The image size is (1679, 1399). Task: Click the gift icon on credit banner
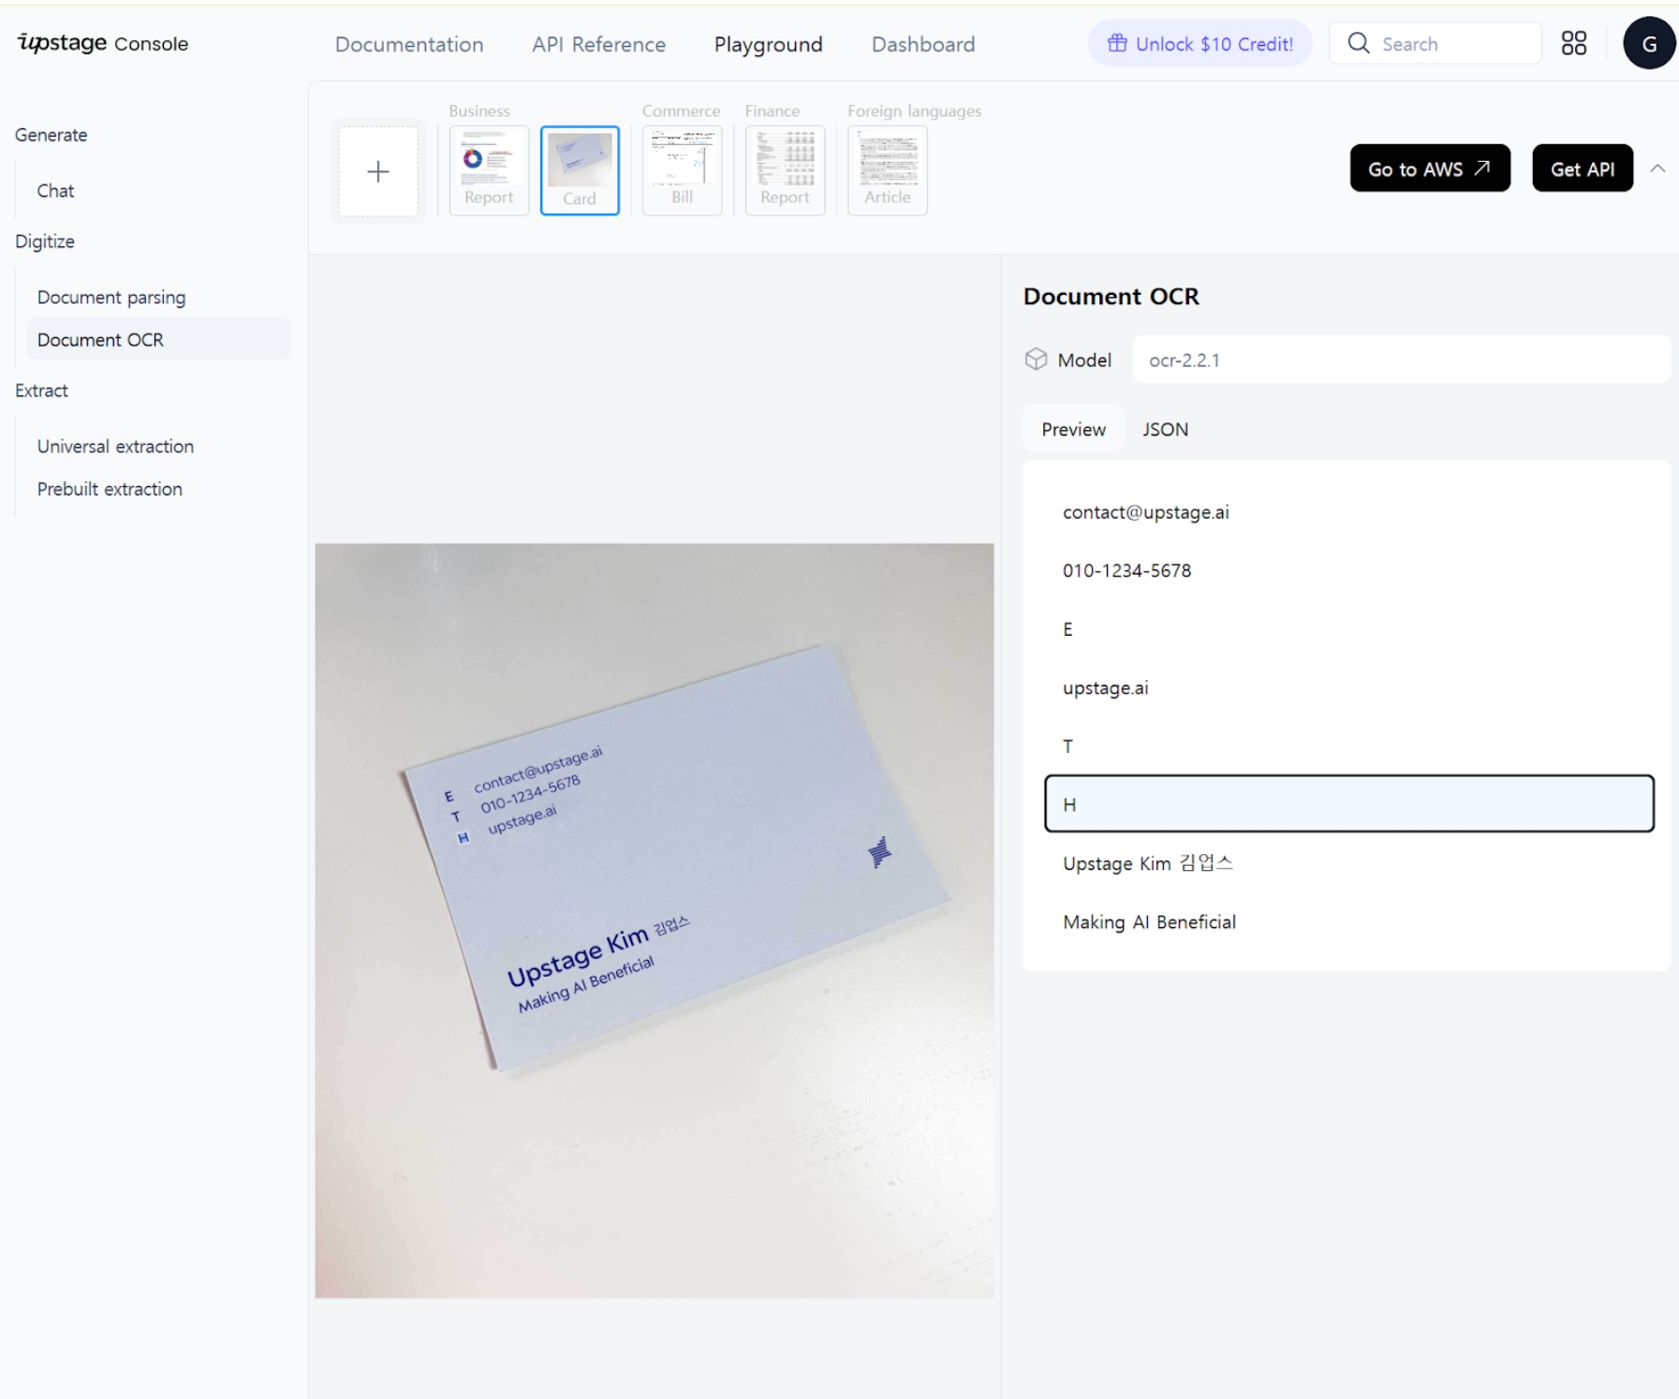(1117, 43)
